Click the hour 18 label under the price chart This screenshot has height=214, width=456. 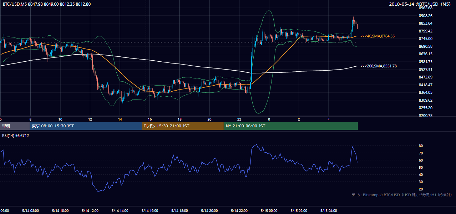point(179,119)
